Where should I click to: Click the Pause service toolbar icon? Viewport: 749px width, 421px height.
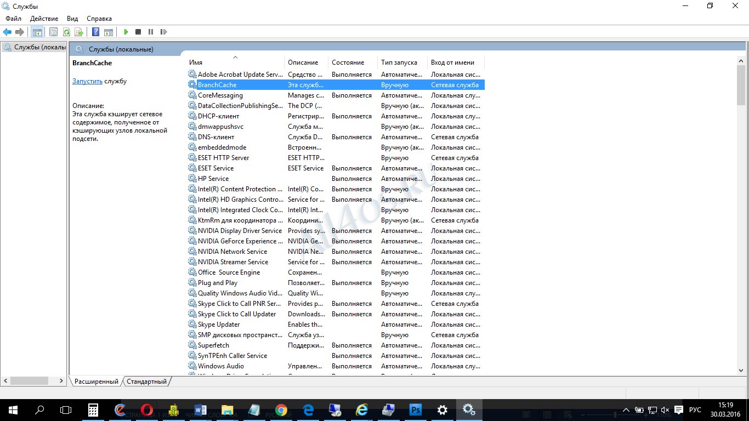(x=151, y=32)
